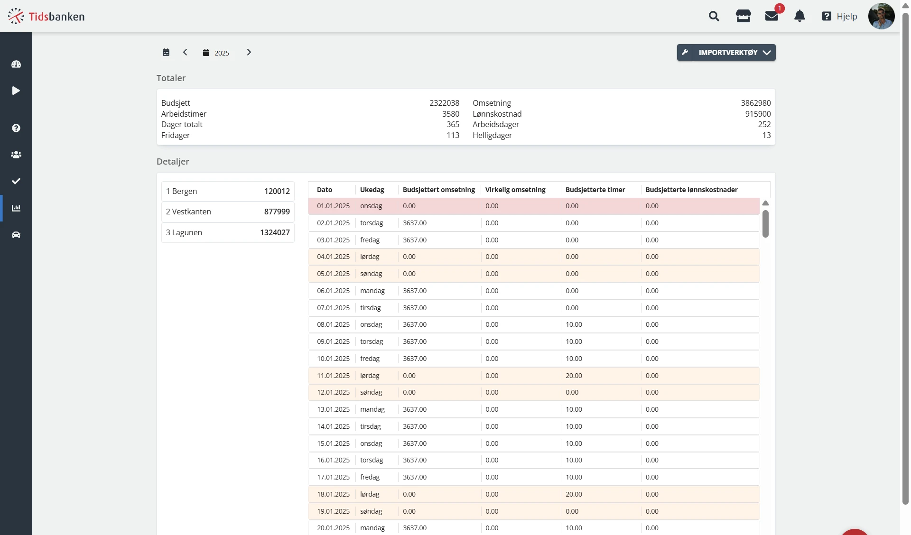The width and height of the screenshot is (911, 535).
Task: Open the store icon in header
Action: (743, 17)
